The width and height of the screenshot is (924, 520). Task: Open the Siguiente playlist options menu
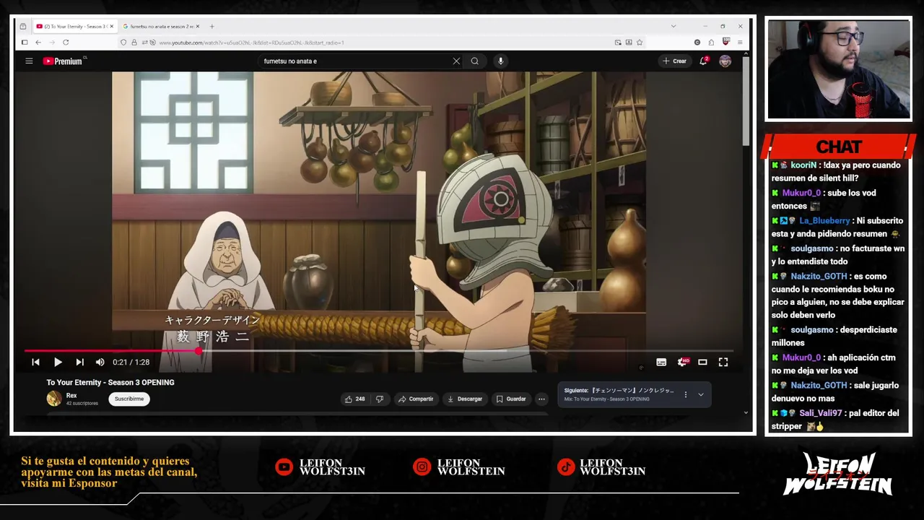click(686, 394)
